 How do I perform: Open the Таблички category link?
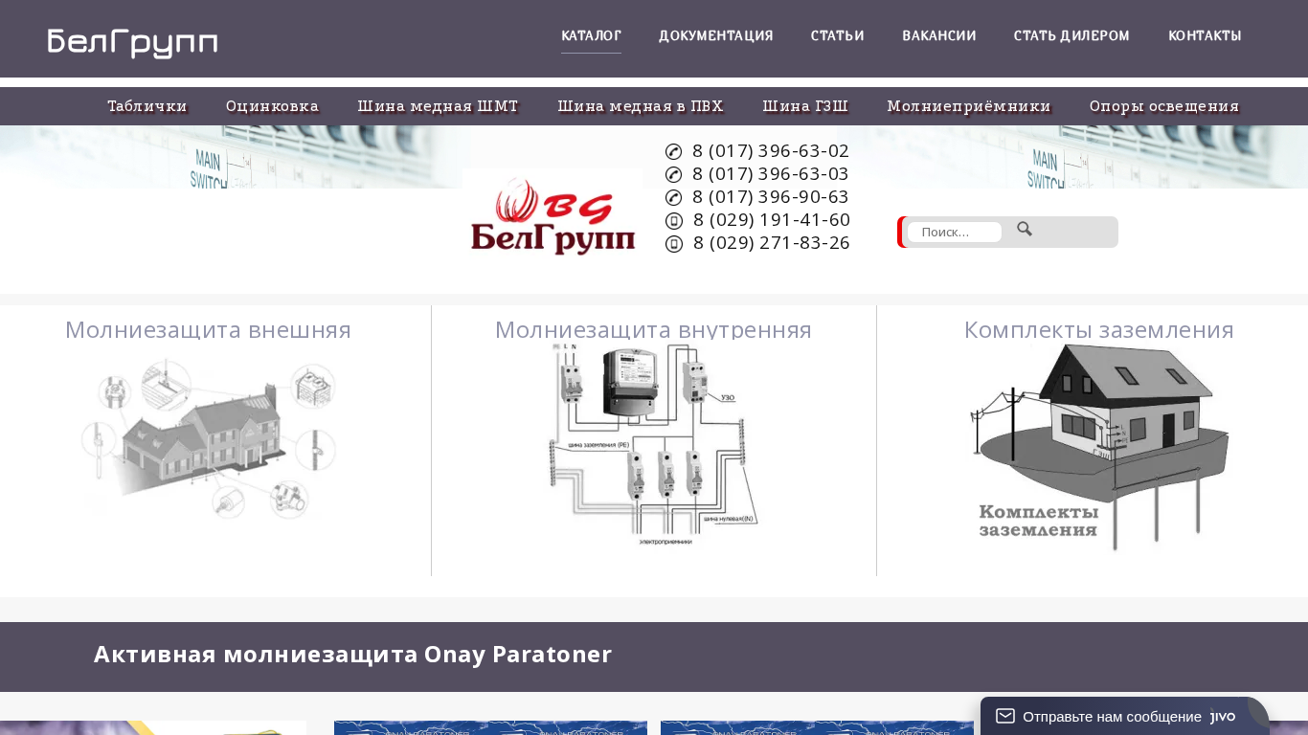point(147,106)
